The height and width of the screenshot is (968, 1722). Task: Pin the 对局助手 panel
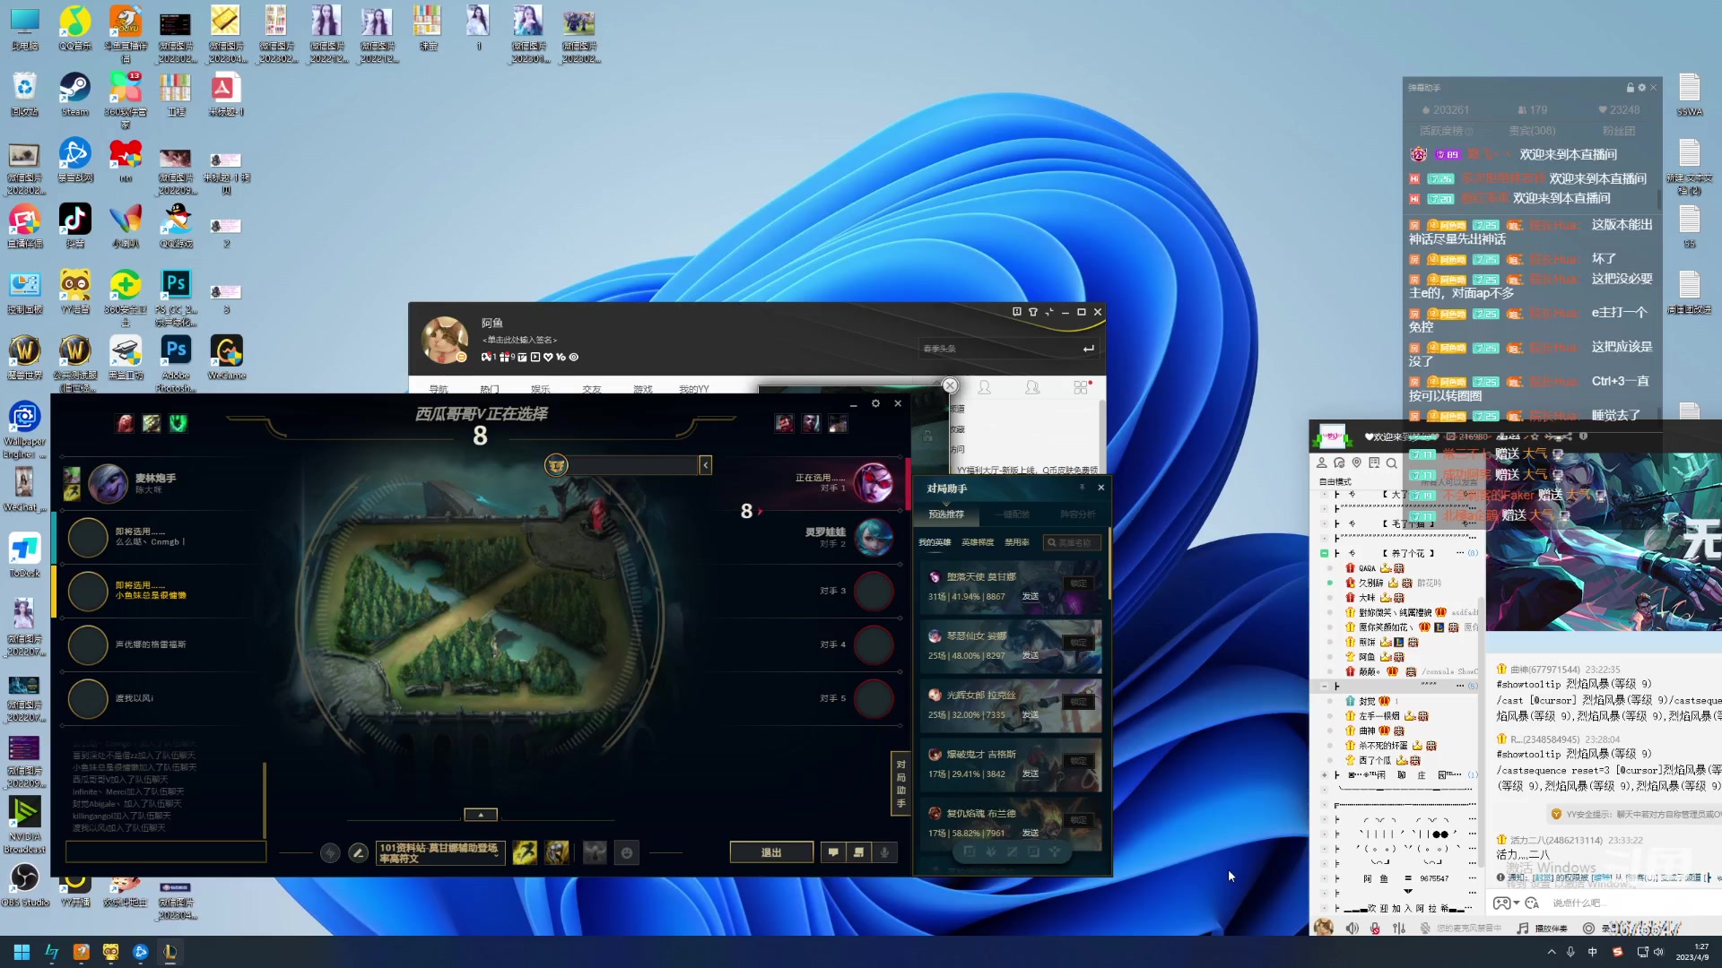[x=1082, y=488]
